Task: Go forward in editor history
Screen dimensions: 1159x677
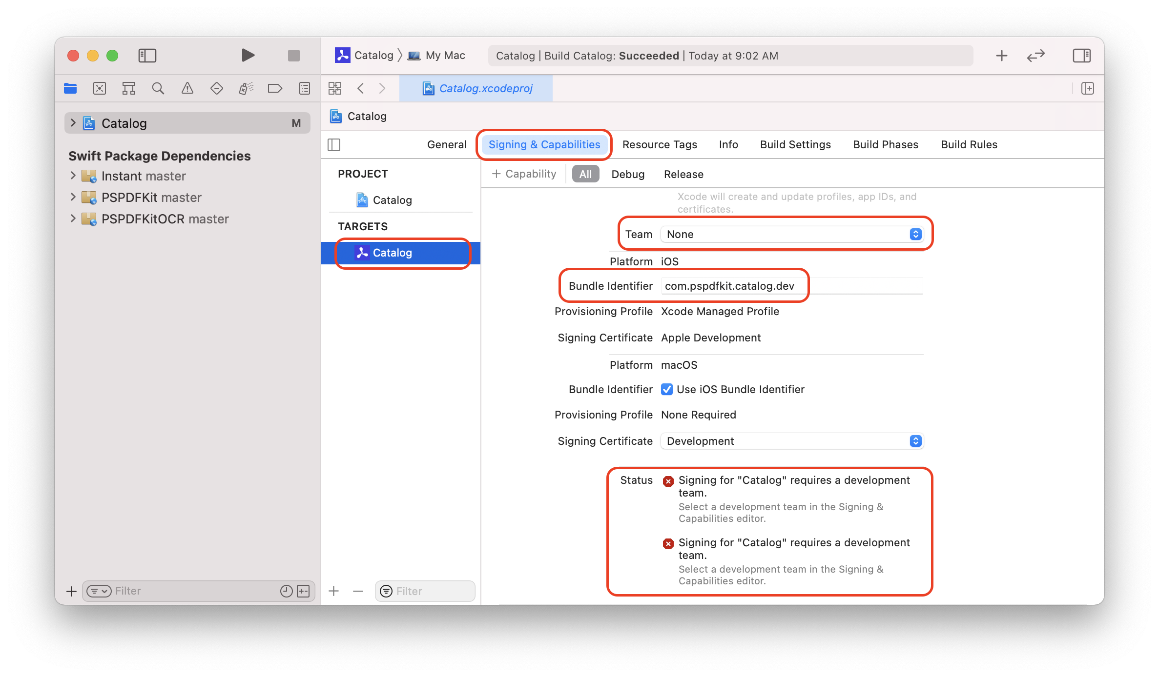Action: coord(382,88)
